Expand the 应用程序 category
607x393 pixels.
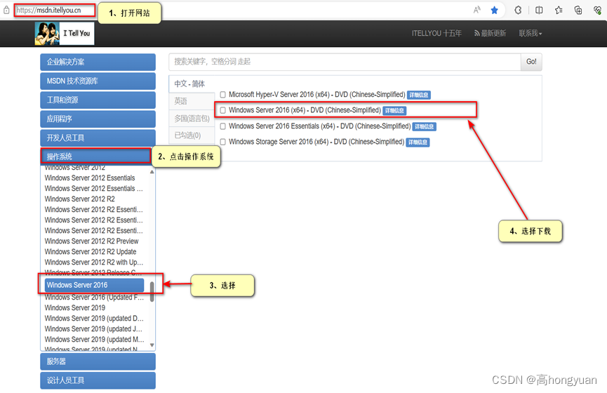[98, 119]
